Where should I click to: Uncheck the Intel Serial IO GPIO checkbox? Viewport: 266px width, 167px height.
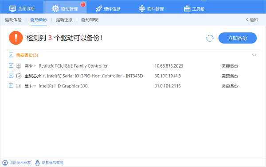click(11, 75)
